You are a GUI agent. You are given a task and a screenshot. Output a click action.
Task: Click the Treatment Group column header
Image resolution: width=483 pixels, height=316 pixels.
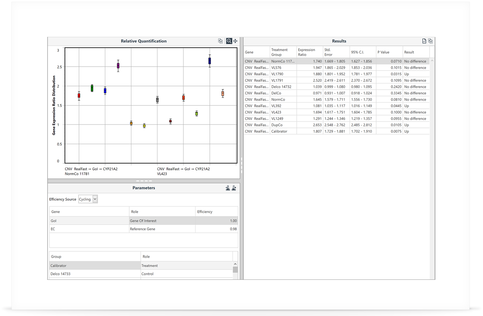point(283,52)
